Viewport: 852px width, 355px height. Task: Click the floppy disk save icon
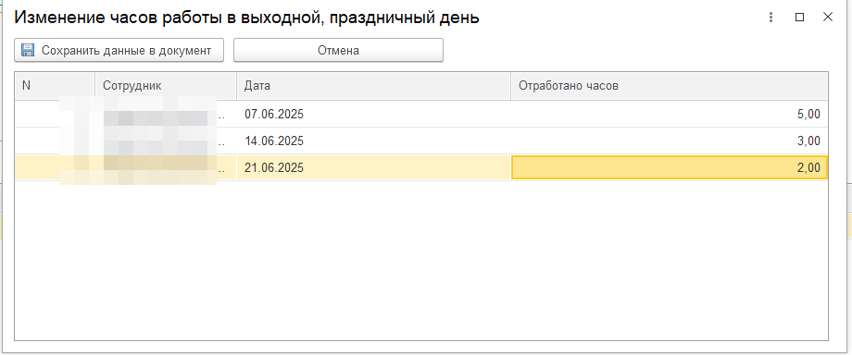(x=27, y=51)
